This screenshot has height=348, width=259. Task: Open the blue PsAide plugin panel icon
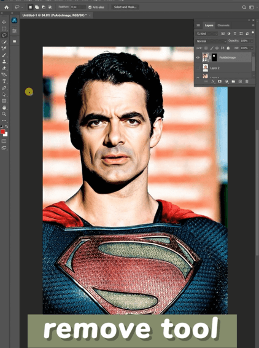click(14, 20)
